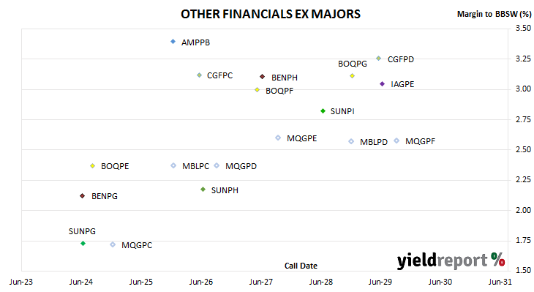
Task: Select the CGFPC data label
Action: click(x=219, y=75)
